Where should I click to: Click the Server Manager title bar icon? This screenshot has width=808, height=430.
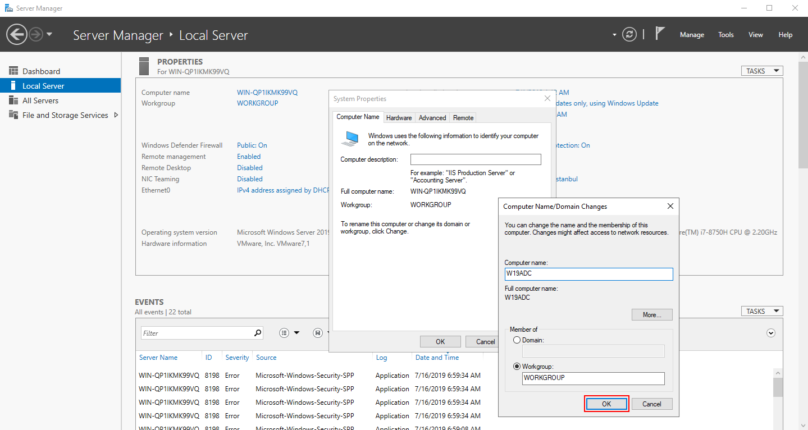[9, 8]
